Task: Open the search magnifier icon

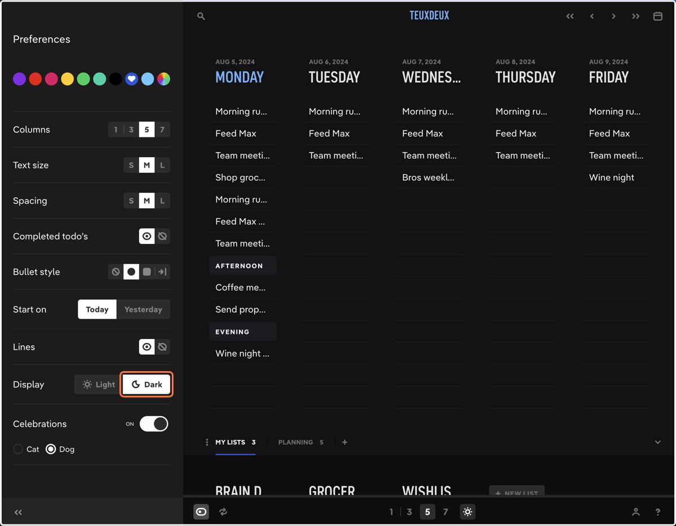Action: [x=201, y=16]
